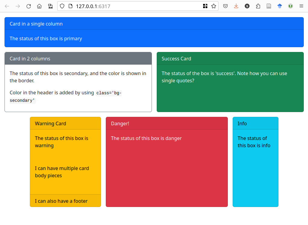Open the tracking protection shield icon
This screenshot has height=225, width=308.
pos(62,6)
